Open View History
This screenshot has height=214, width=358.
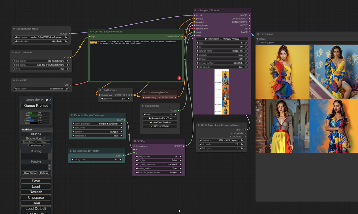(x=36, y=145)
